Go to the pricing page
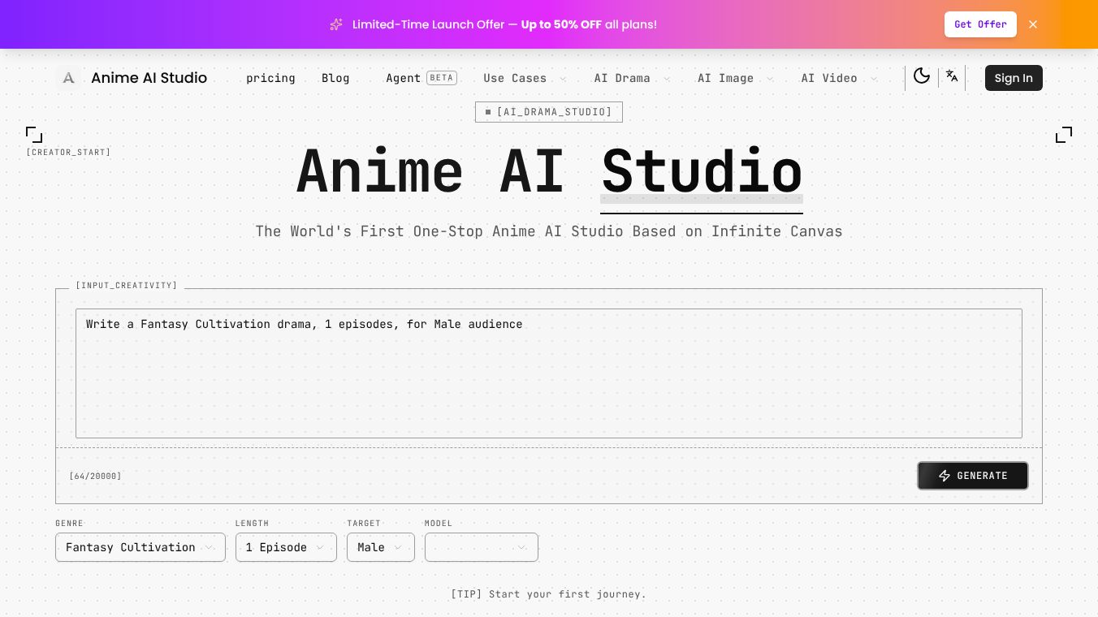This screenshot has width=1098, height=617. 270,78
